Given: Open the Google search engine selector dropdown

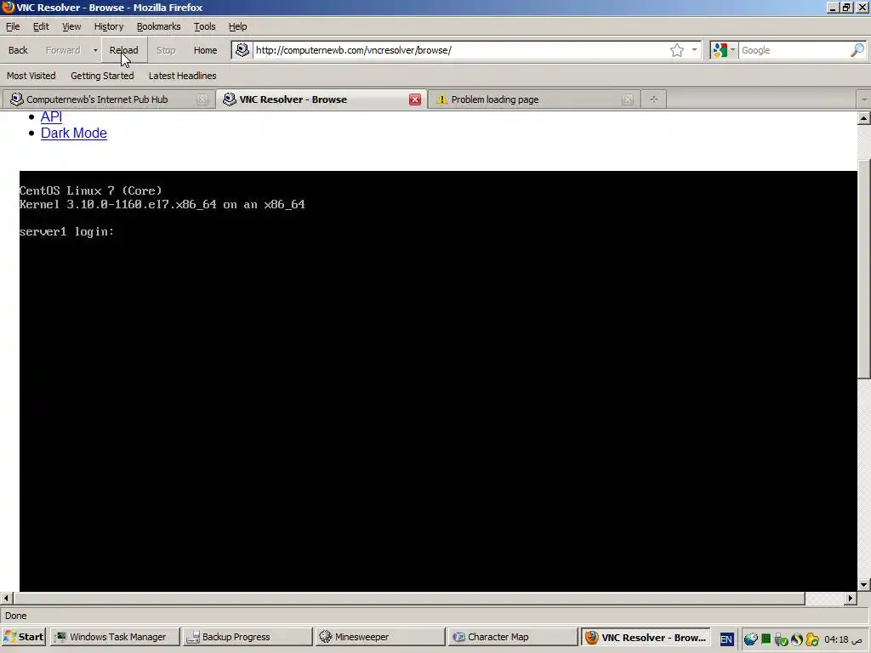Looking at the screenshot, I should point(723,50).
